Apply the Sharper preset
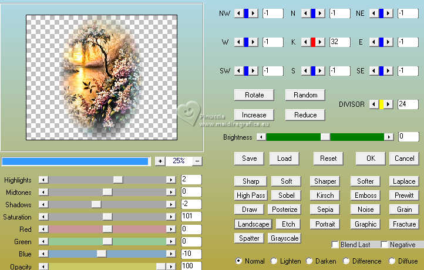 coord(325,181)
